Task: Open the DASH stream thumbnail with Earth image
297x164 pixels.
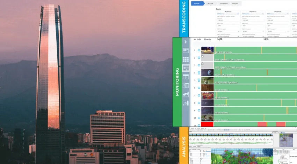Action: pos(207,73)
